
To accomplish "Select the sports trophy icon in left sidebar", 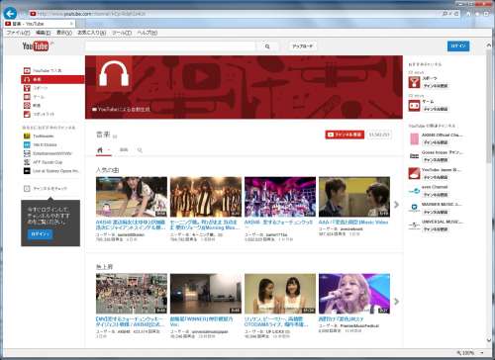I will coord(27,88).
